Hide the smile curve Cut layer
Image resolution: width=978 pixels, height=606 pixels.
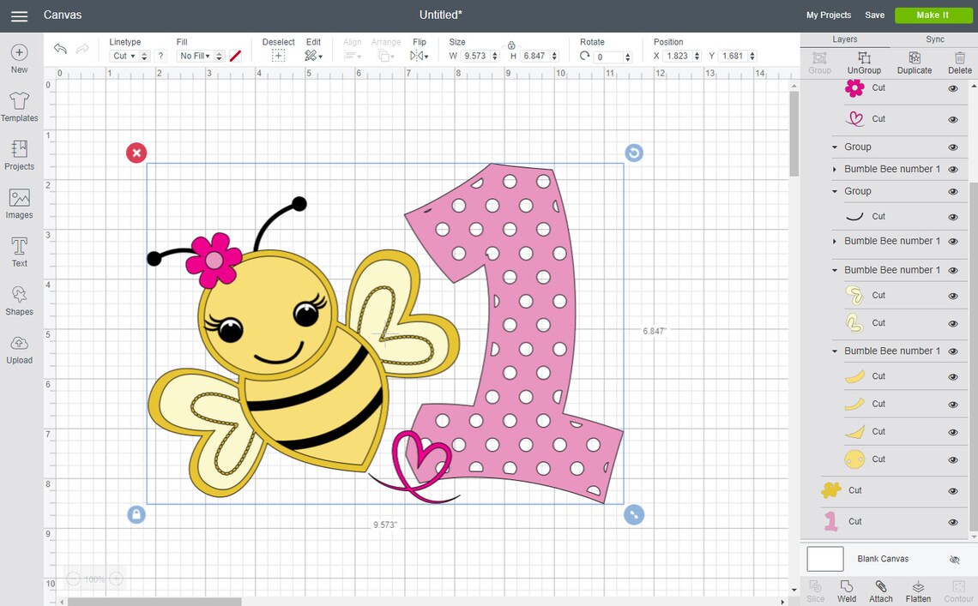click(953, 218)
